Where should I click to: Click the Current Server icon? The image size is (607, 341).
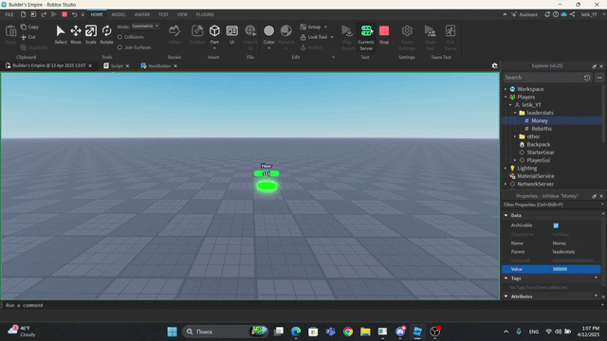366,30
